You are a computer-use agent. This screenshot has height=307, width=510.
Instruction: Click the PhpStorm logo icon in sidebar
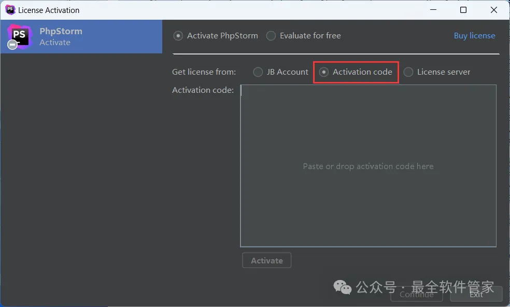(20, 36)
